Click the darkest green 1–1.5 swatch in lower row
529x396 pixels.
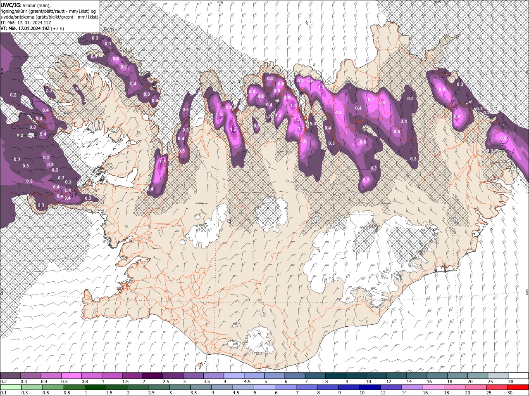click(x=95, y=387)
